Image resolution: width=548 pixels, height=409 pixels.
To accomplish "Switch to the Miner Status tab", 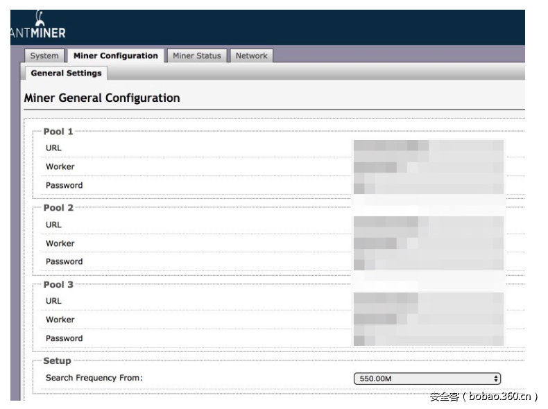I will [x=197, y=56].
